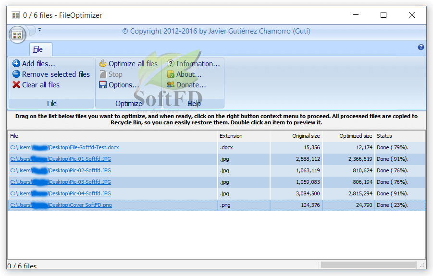Click the 0 / 6 files status bar text
433x276 pixels.
coord(22,266)
